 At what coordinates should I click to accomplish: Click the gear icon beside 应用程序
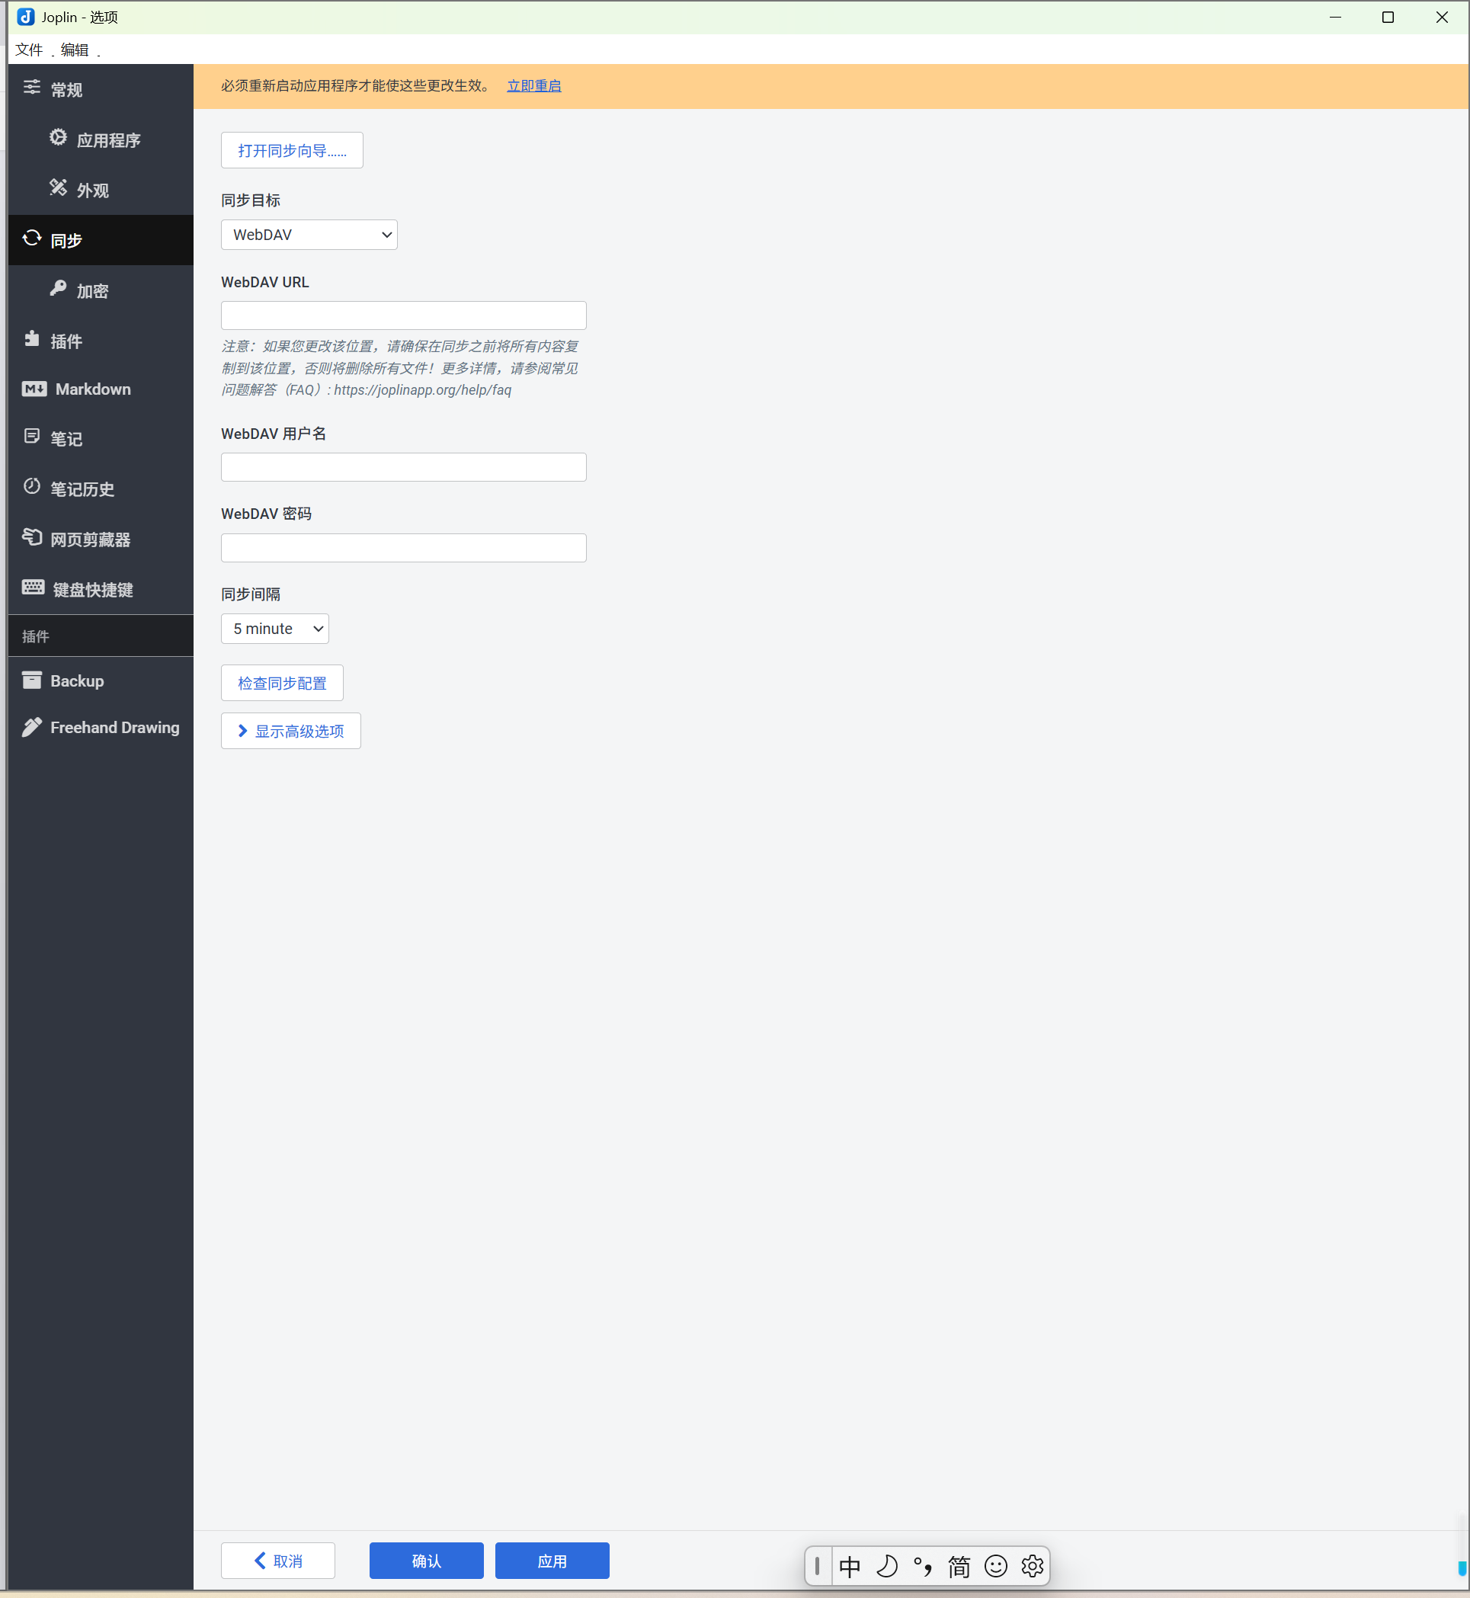point(58,138)
